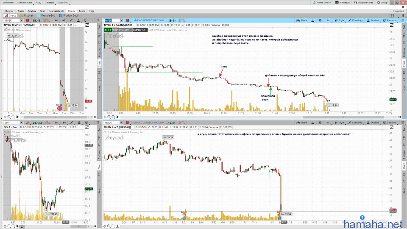Open the Studies menu in 6m daily MYGN chart
This screenshot has width=407, height=229.
tap(373, 123)
